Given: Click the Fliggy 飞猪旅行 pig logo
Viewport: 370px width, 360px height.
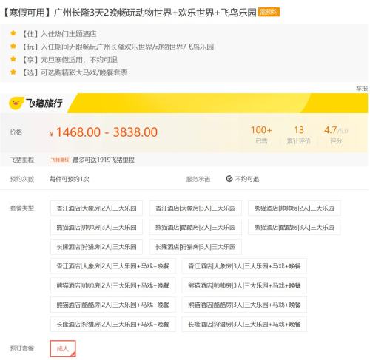Looking at the screenshot, I should pyautogui.click(x=16, y=103).
